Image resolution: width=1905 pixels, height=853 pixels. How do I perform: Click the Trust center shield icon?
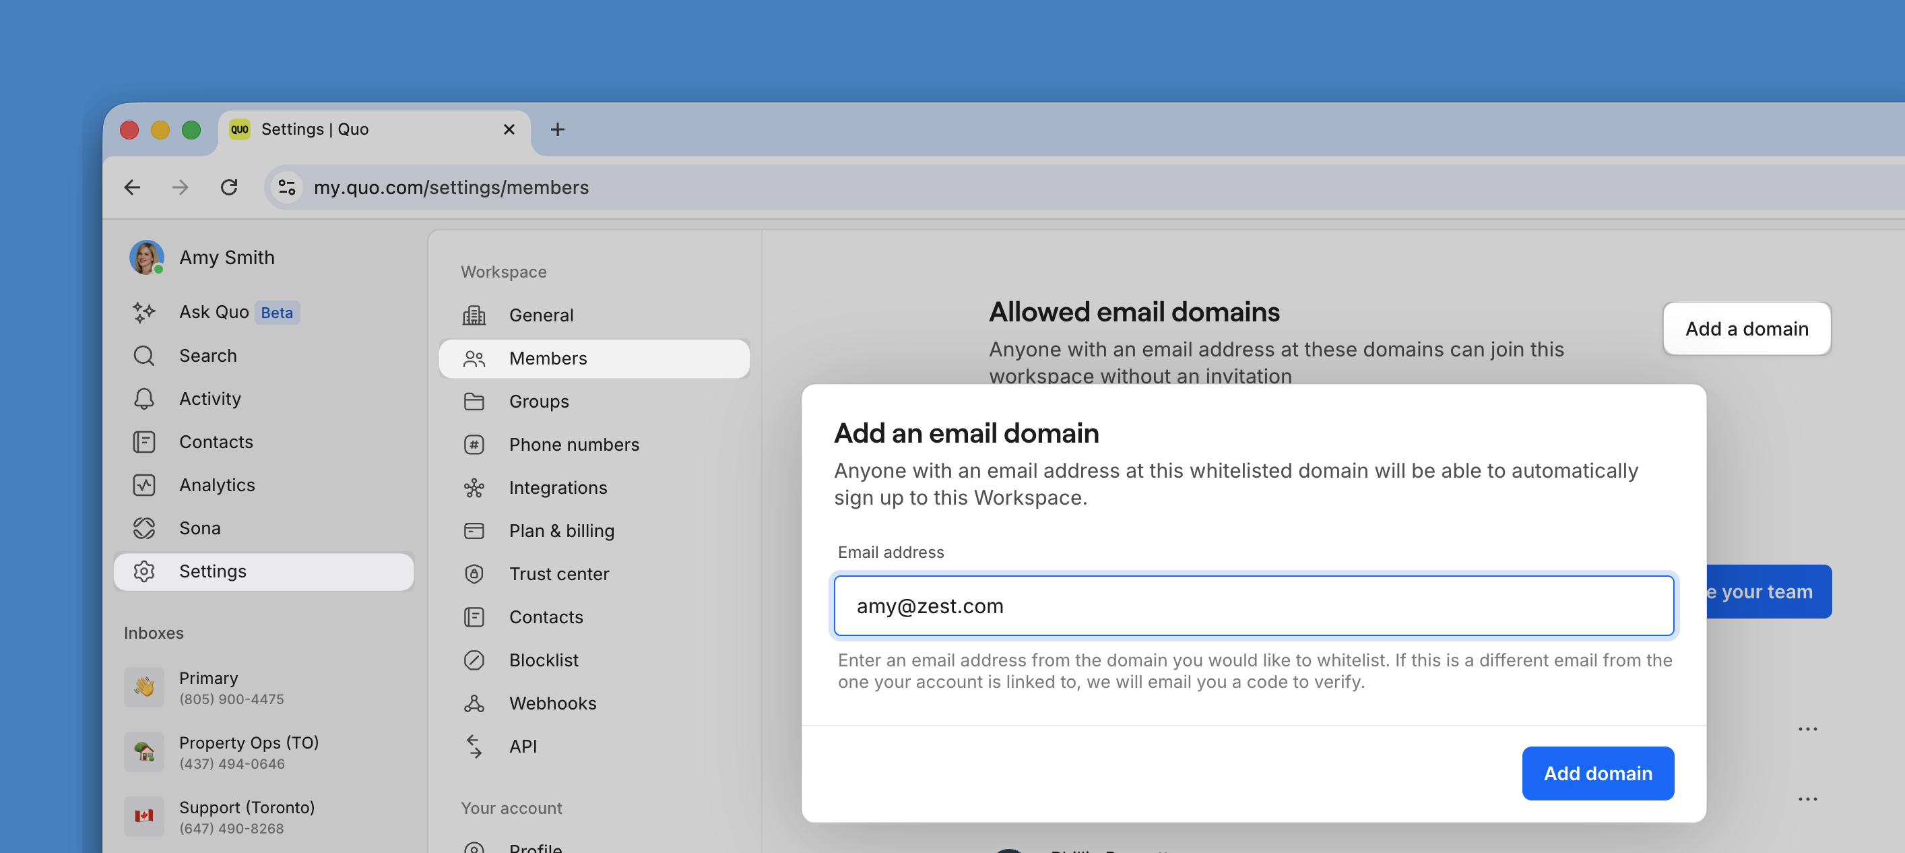click(x=474, y=574)
